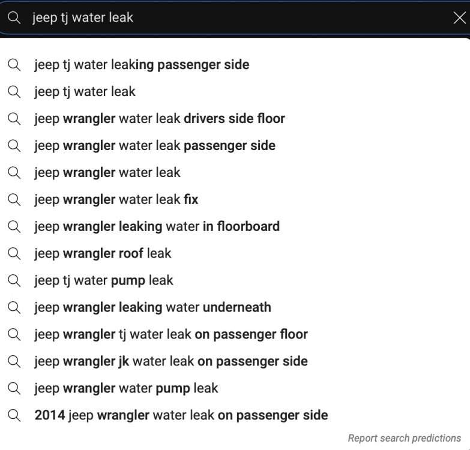470x450 pixels.
Task: Select 'jeep tj water leaking passenger side' suggestion
Action: click(142, 65)
